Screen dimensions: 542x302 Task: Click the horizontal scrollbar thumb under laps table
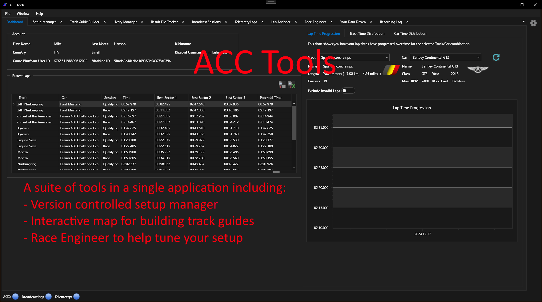pos(276,172)
